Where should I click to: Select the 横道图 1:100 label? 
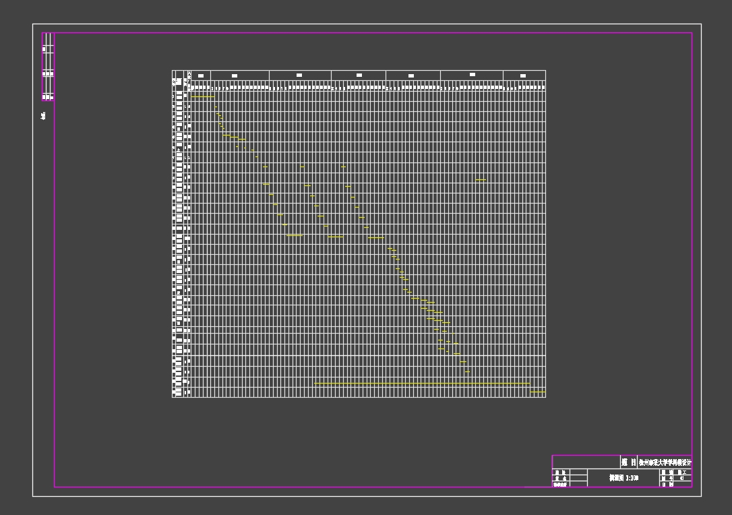(623, 479)
